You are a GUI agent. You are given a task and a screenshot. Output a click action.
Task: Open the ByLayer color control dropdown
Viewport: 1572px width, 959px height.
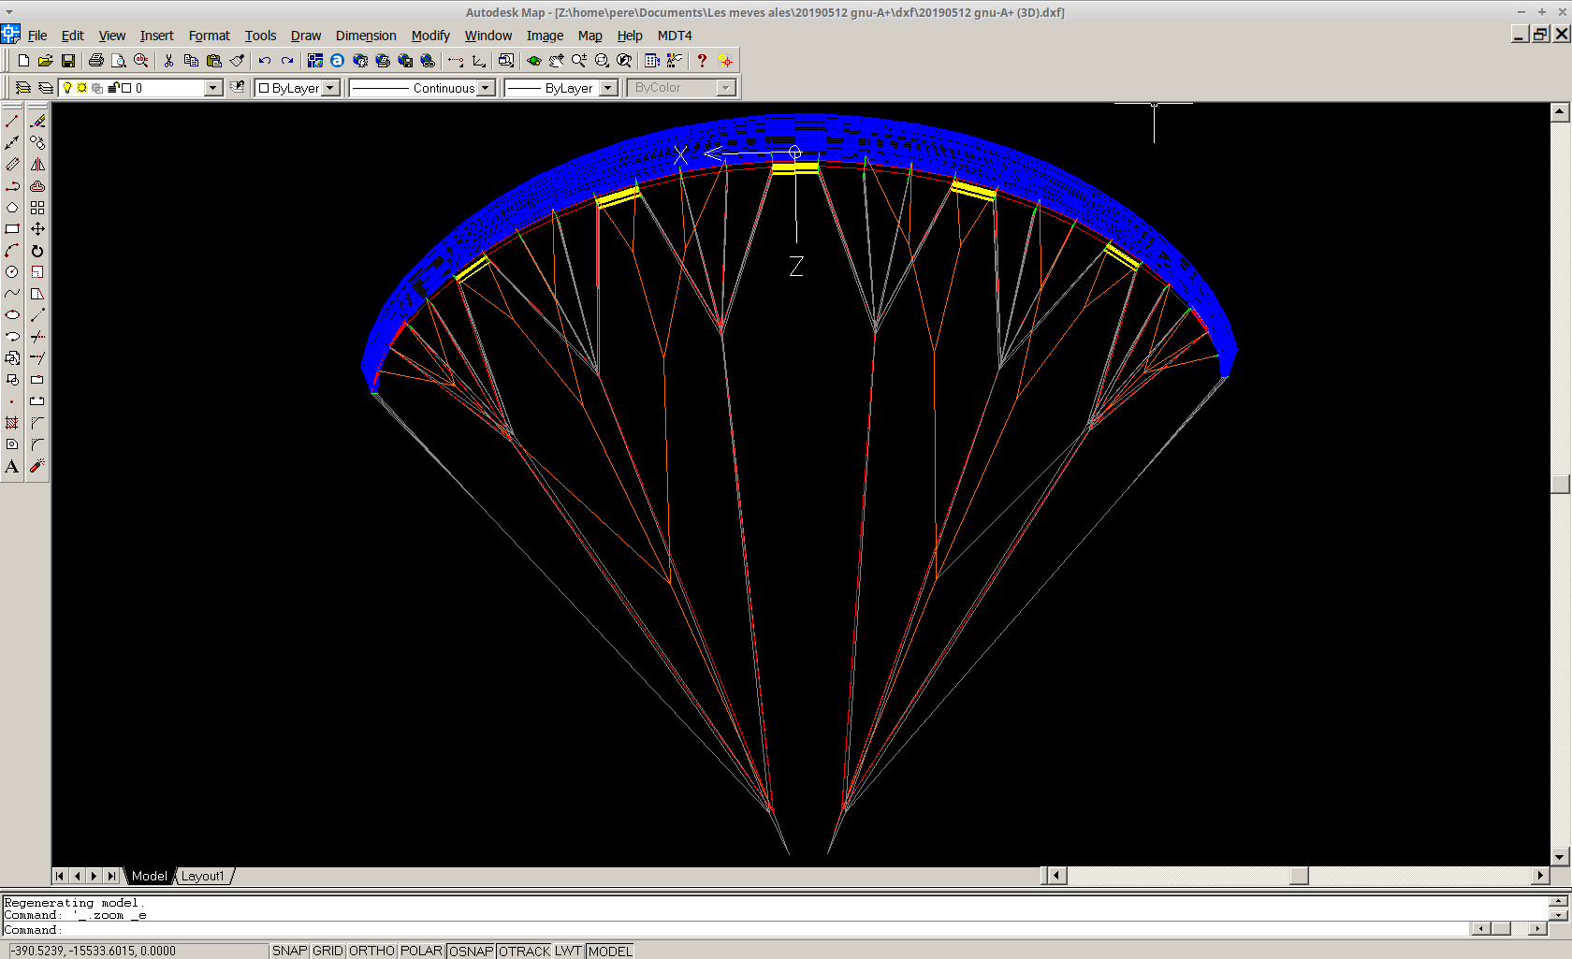329,88
